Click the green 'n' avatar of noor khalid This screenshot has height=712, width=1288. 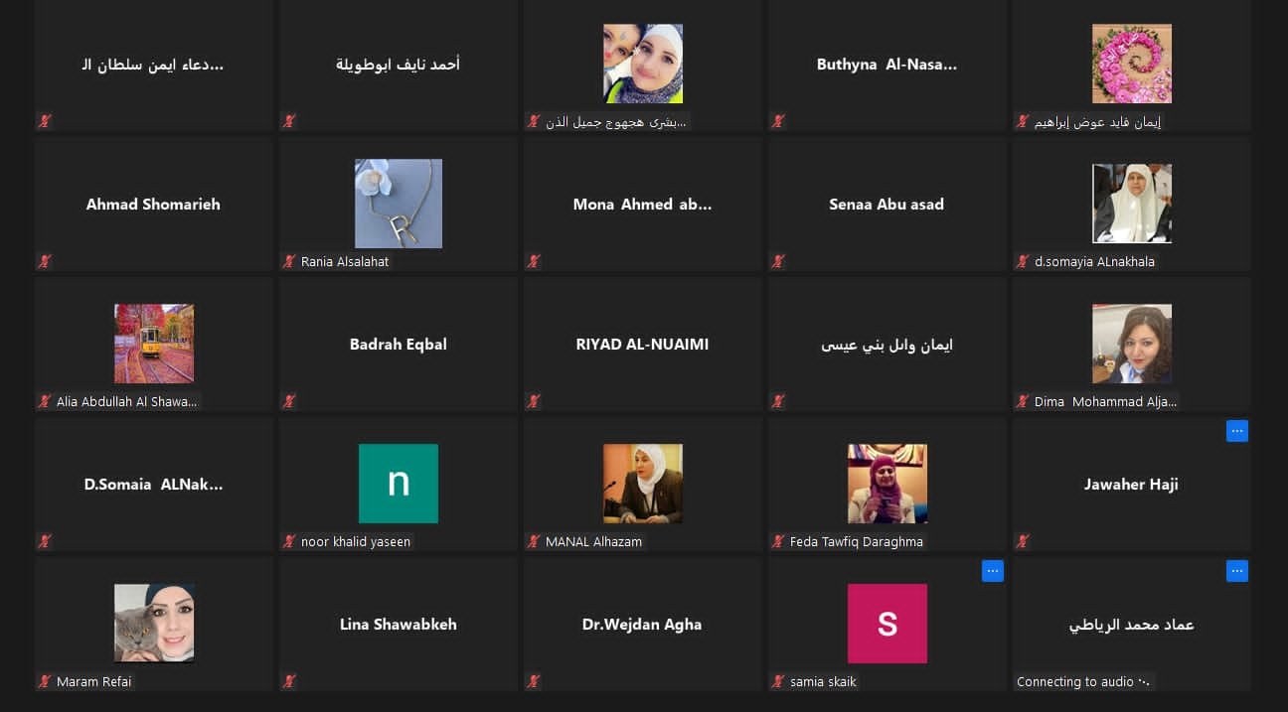tap(399, 484)
